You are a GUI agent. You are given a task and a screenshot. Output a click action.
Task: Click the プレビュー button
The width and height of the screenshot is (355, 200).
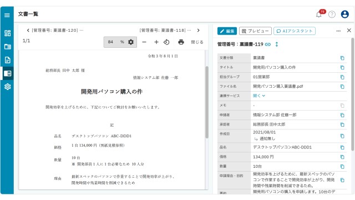(x=255, y=31)
